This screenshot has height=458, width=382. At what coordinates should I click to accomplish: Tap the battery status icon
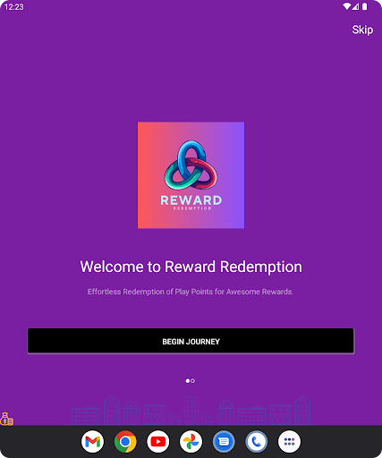364,6
